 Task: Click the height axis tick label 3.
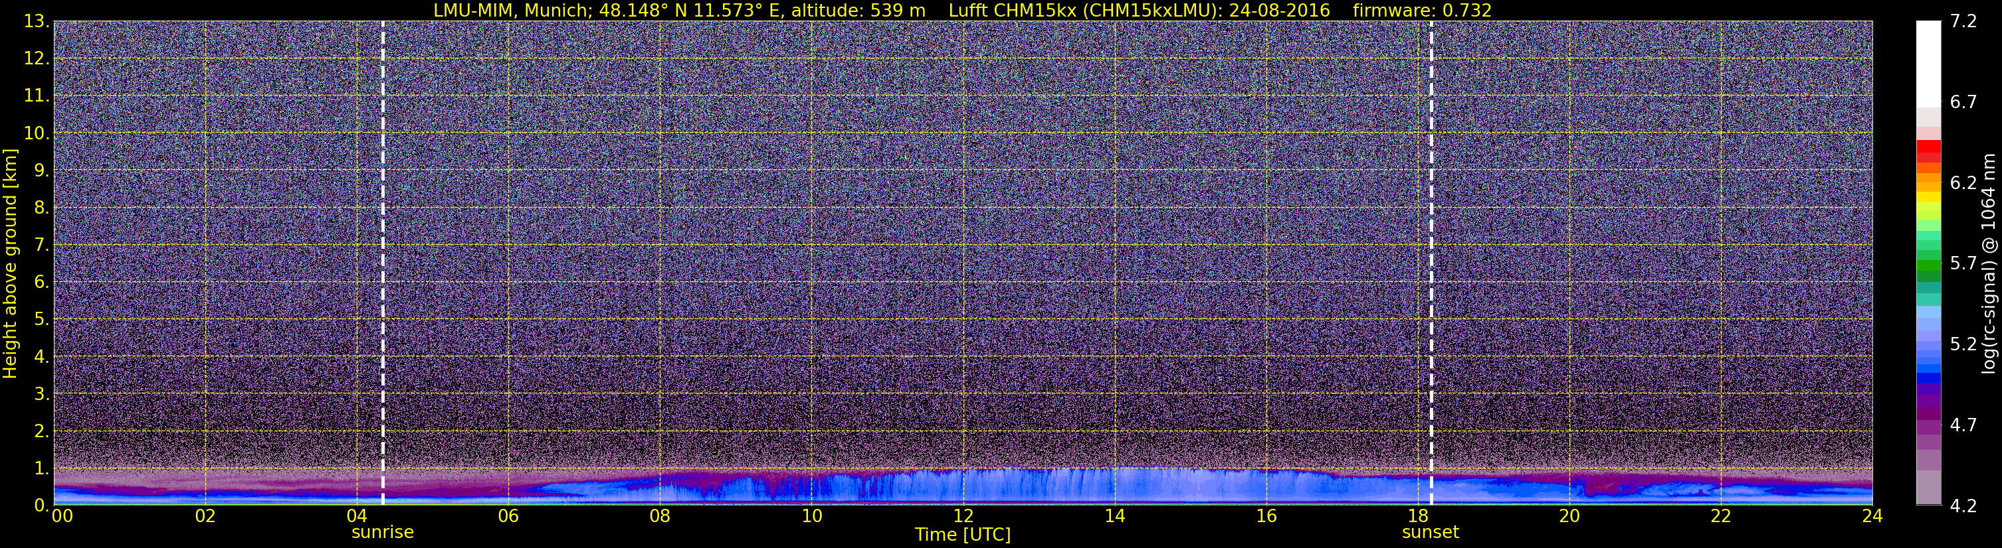(x=41, y=393)
